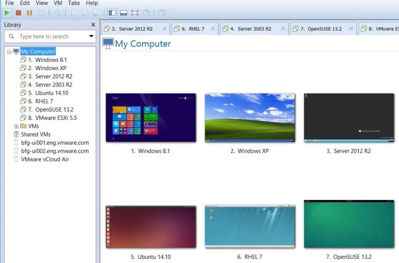Switch to the 7. OpenSUSE 13.2 tab
399x263 pixels.
pyautogui.click(x=323, y=29)
